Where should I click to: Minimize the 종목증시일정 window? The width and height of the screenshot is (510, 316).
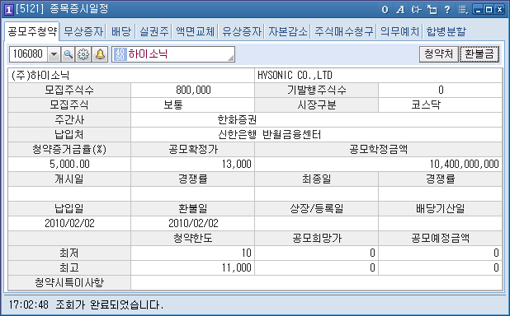point(478,10)
